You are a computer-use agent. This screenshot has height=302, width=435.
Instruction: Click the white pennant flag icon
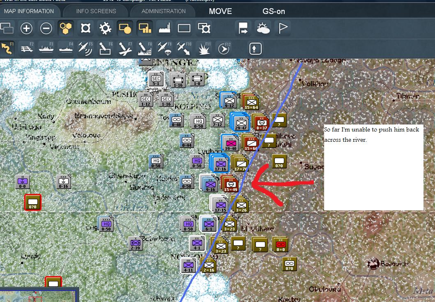tap(283, 28)
